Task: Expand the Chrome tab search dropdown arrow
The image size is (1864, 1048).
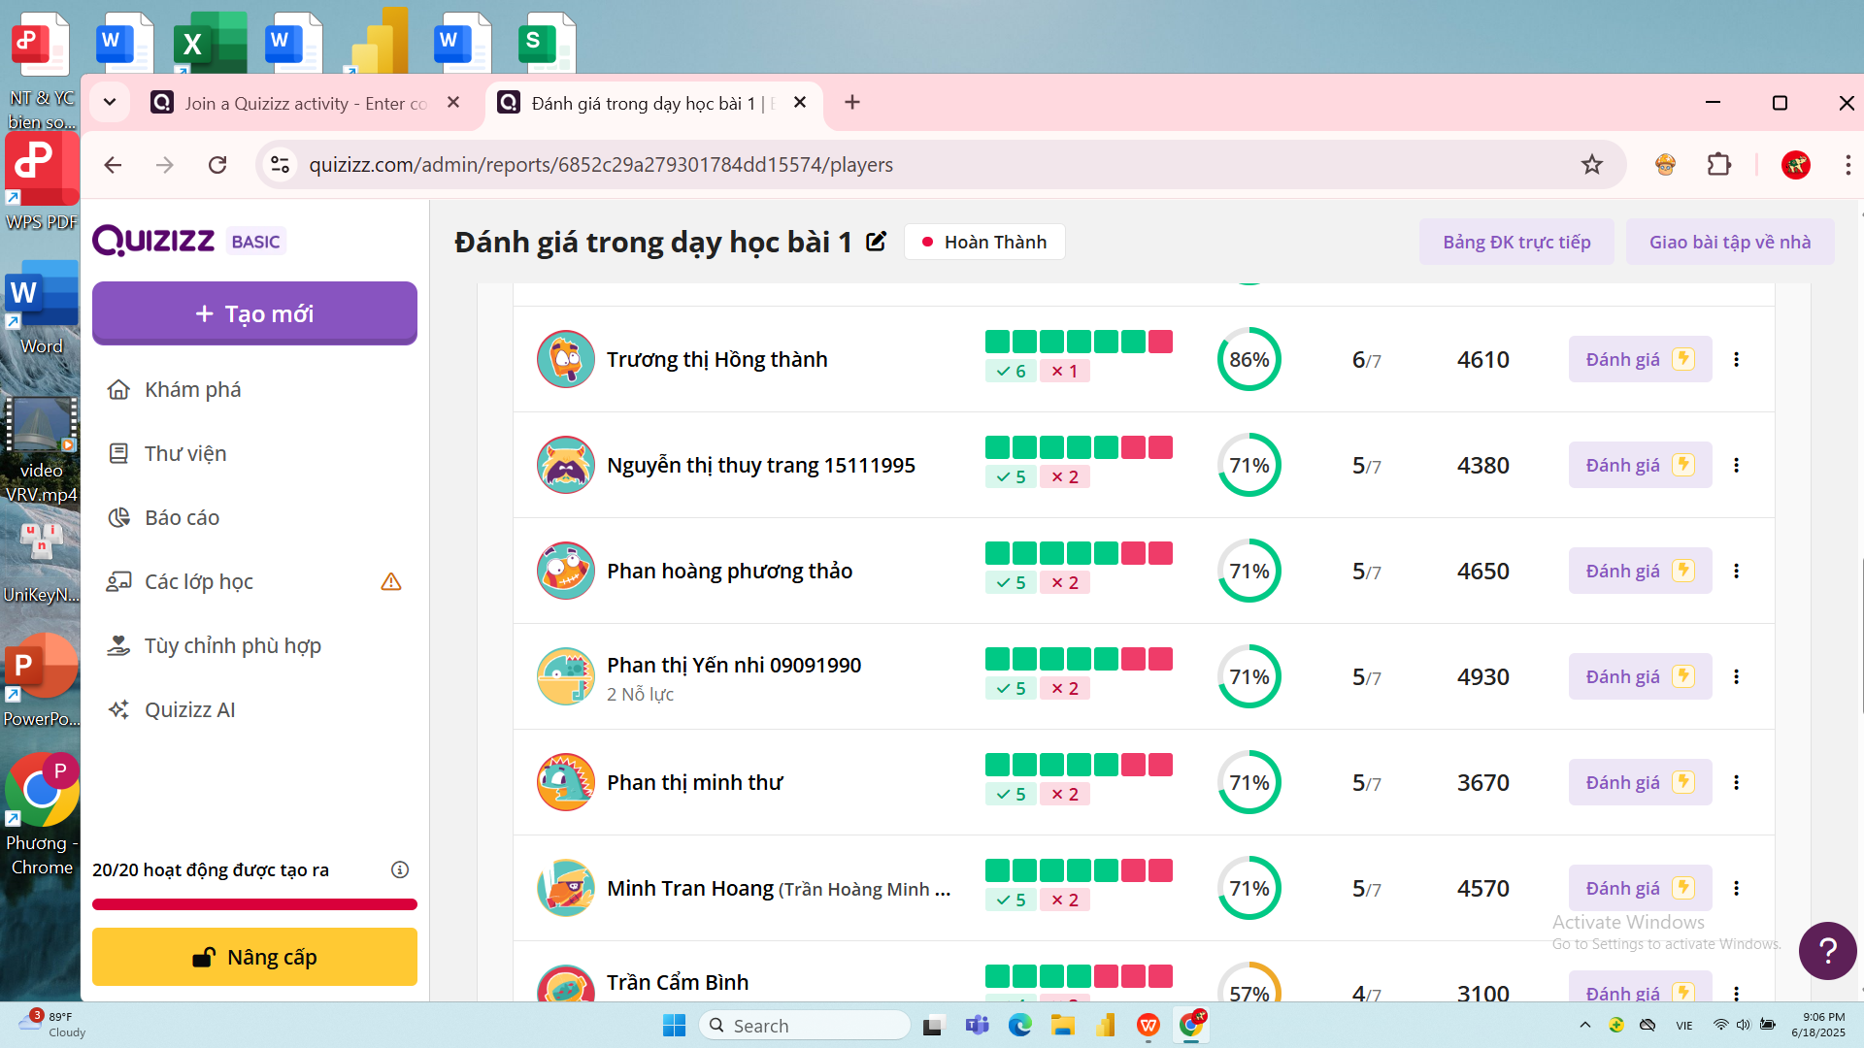Action: click(110, 102)
